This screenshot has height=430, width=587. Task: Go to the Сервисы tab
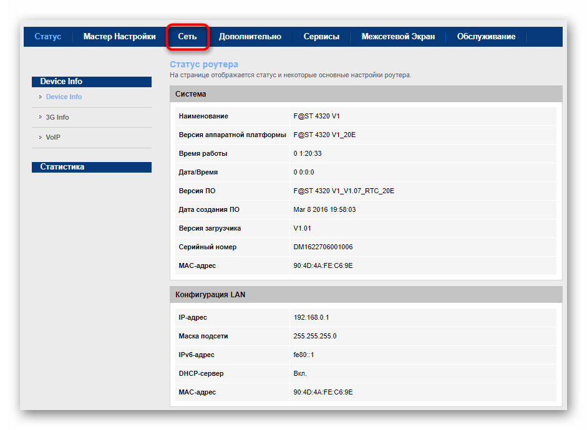click(321, 37)
